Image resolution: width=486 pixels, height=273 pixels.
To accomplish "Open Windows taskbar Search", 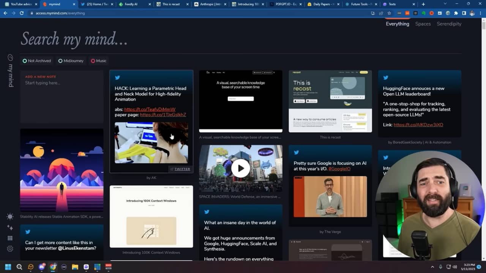I will coord(19,267).
